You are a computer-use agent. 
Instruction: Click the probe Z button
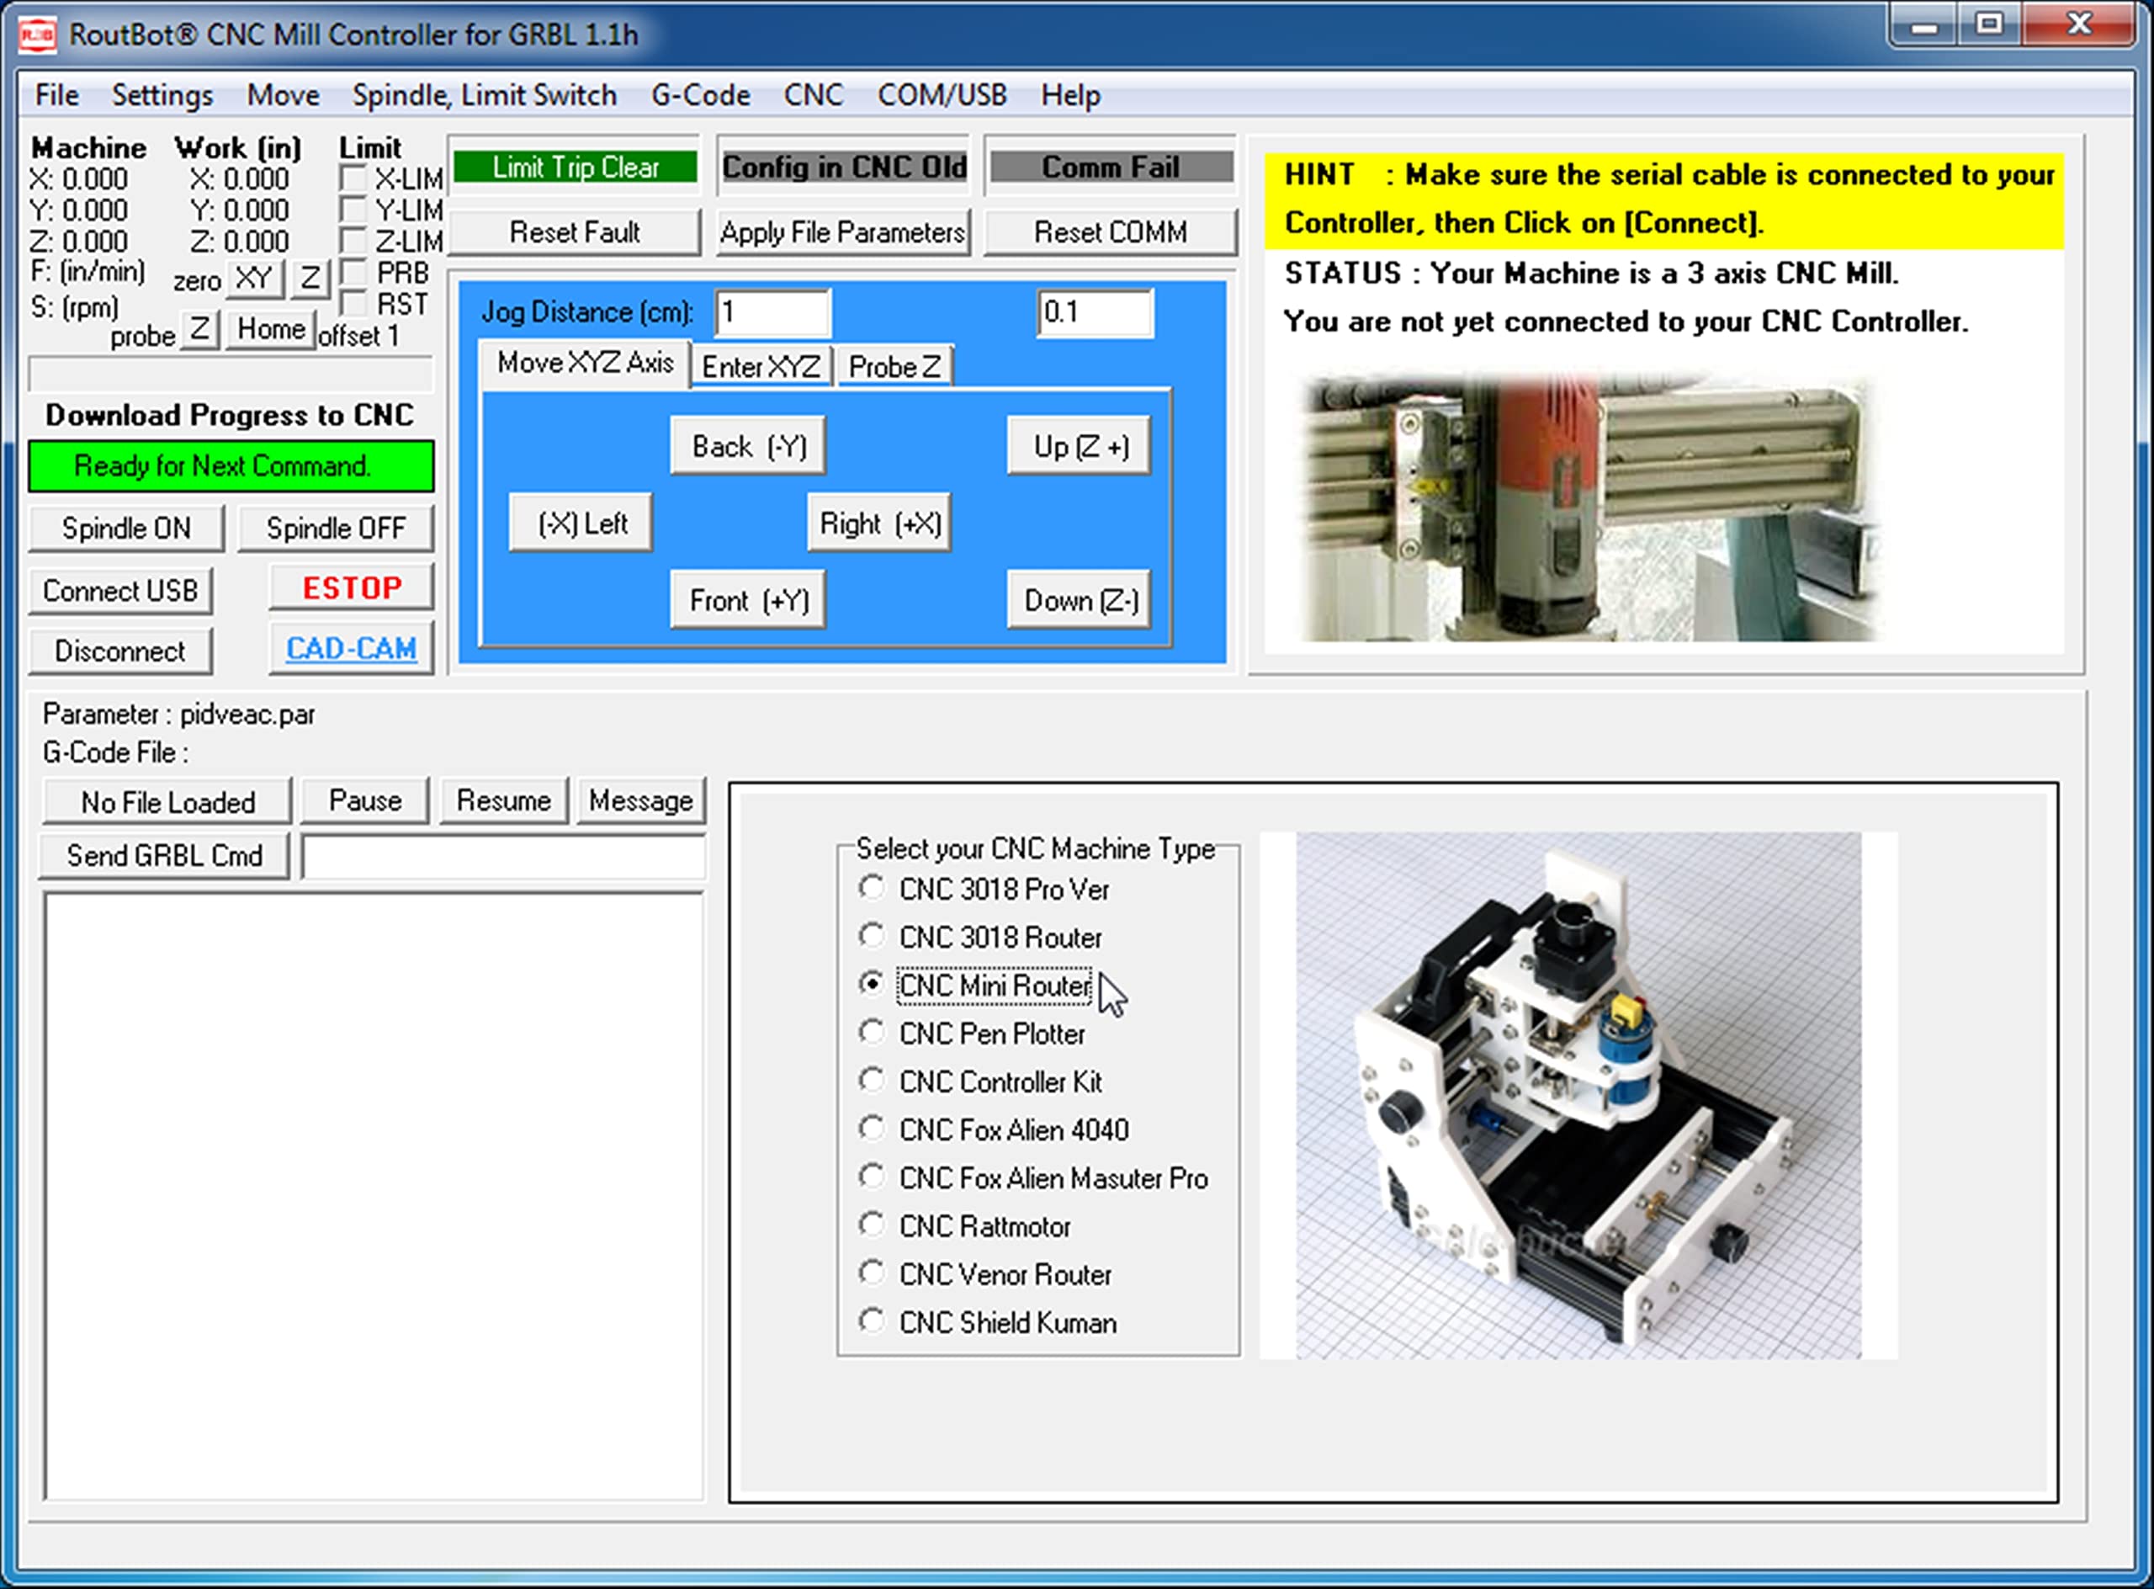199,330
